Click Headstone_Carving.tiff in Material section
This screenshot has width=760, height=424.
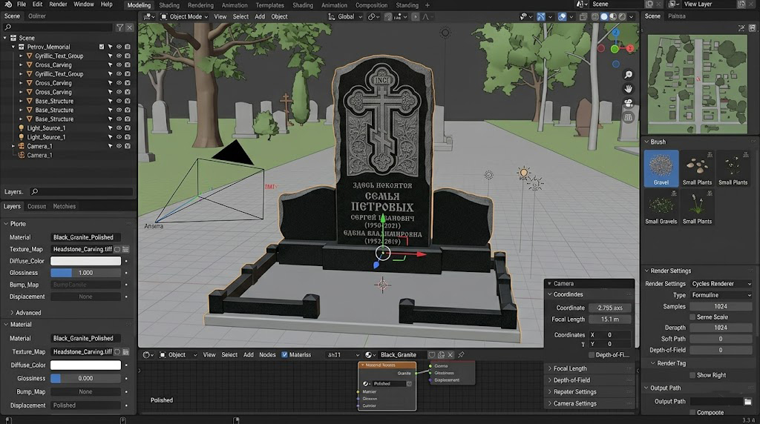point(82,352)
